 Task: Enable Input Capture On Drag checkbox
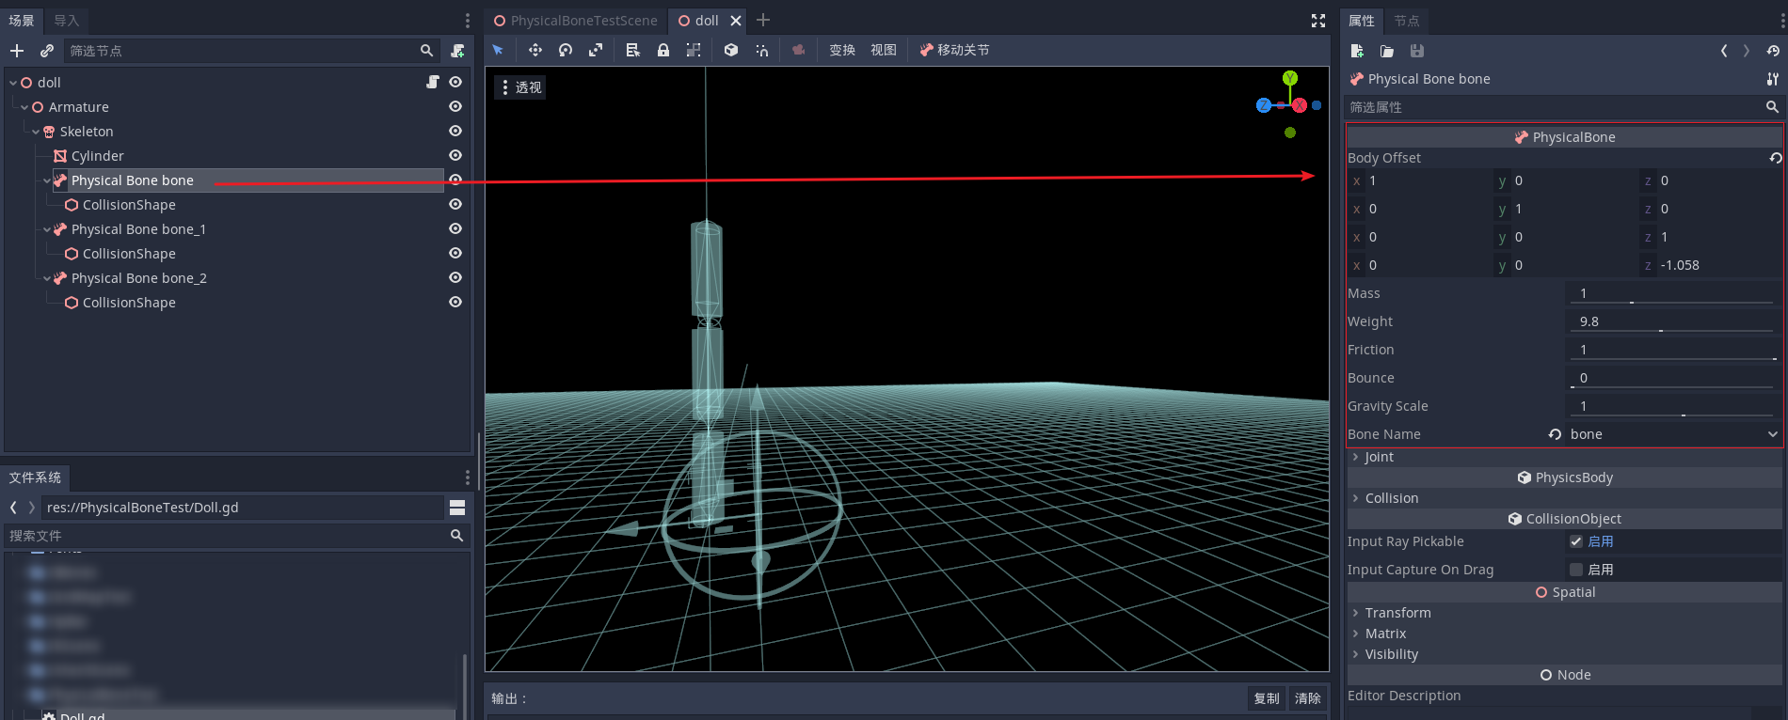[1576, 570]
